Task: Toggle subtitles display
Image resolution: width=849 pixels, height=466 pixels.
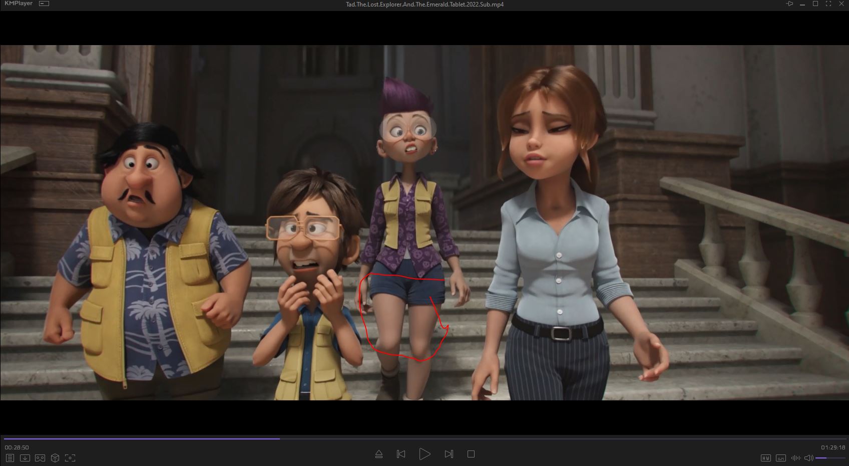Action: coord(780,458)
